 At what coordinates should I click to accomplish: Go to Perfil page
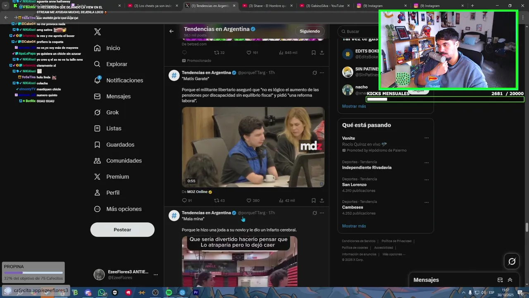tap(107, 193)
